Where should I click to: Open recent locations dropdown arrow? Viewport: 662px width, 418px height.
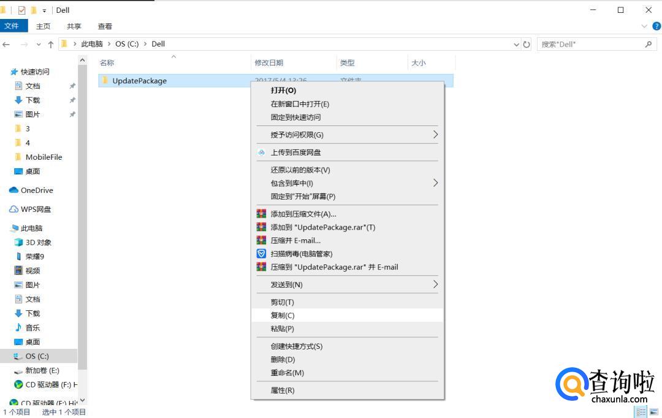pos(39,44)
